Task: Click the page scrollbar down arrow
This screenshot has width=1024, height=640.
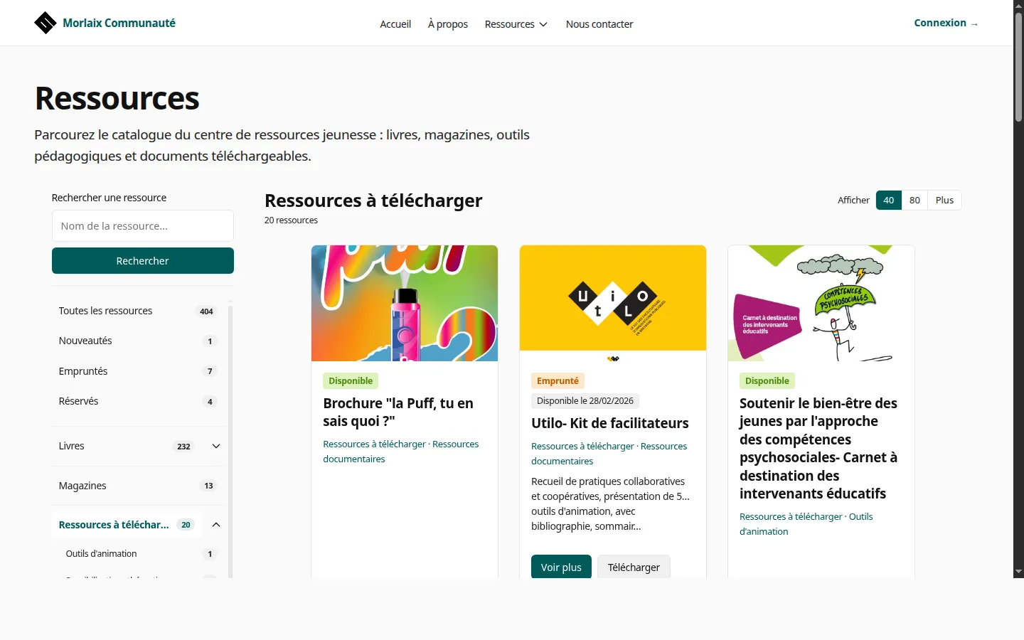Action: [1018, 572]
